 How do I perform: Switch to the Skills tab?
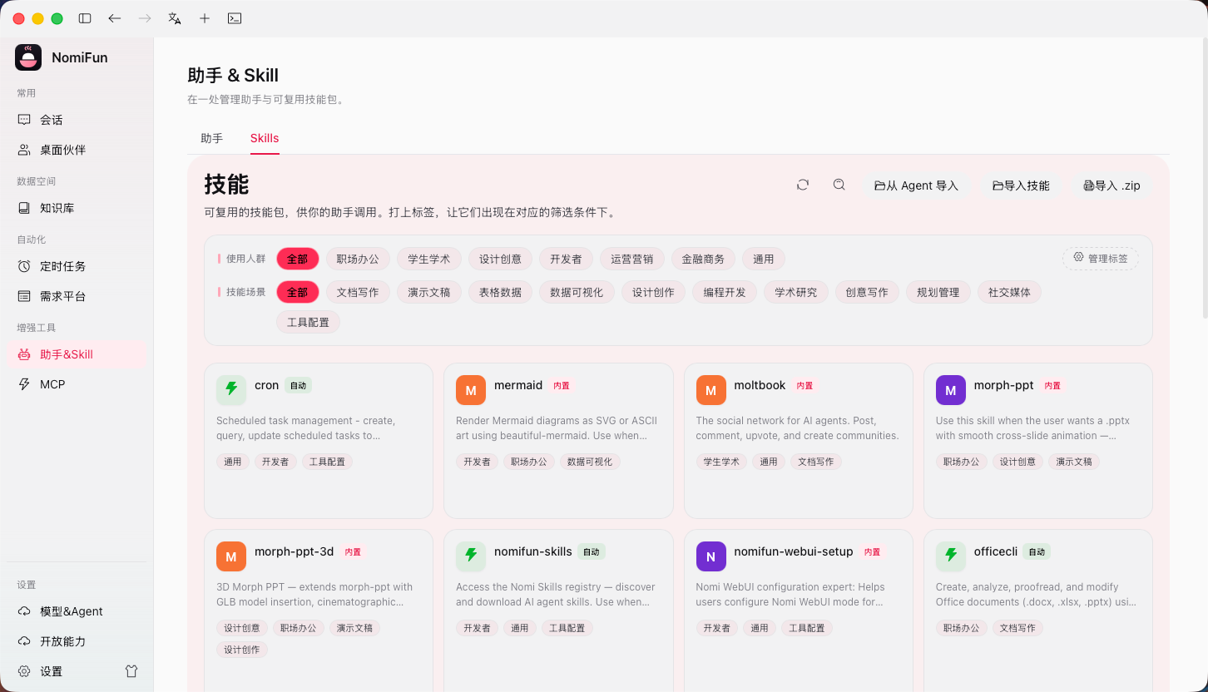pyautogui.click(x=265, y=138)
